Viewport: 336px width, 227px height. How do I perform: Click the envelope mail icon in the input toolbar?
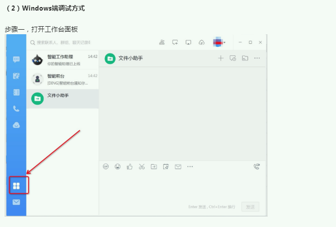pos(178,167)
